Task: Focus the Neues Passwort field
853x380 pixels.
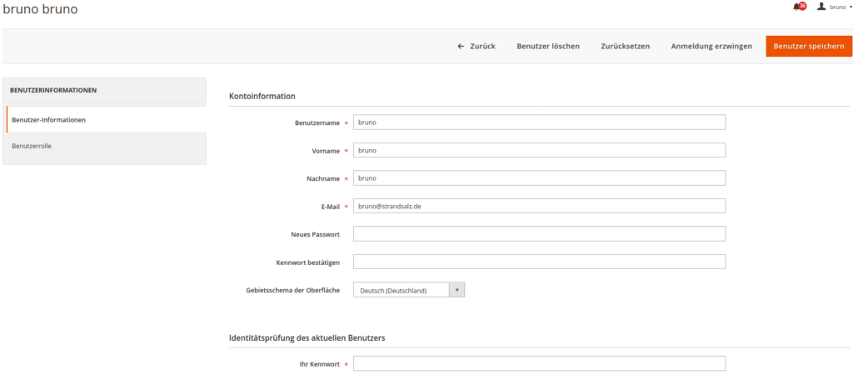Action: click(x=539, y=234)
